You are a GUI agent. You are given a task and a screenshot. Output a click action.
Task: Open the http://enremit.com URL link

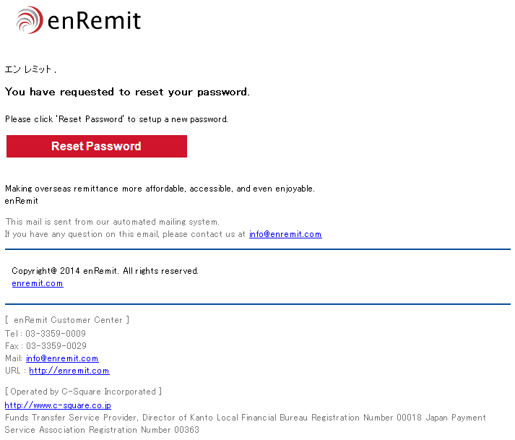click(69, 371)
